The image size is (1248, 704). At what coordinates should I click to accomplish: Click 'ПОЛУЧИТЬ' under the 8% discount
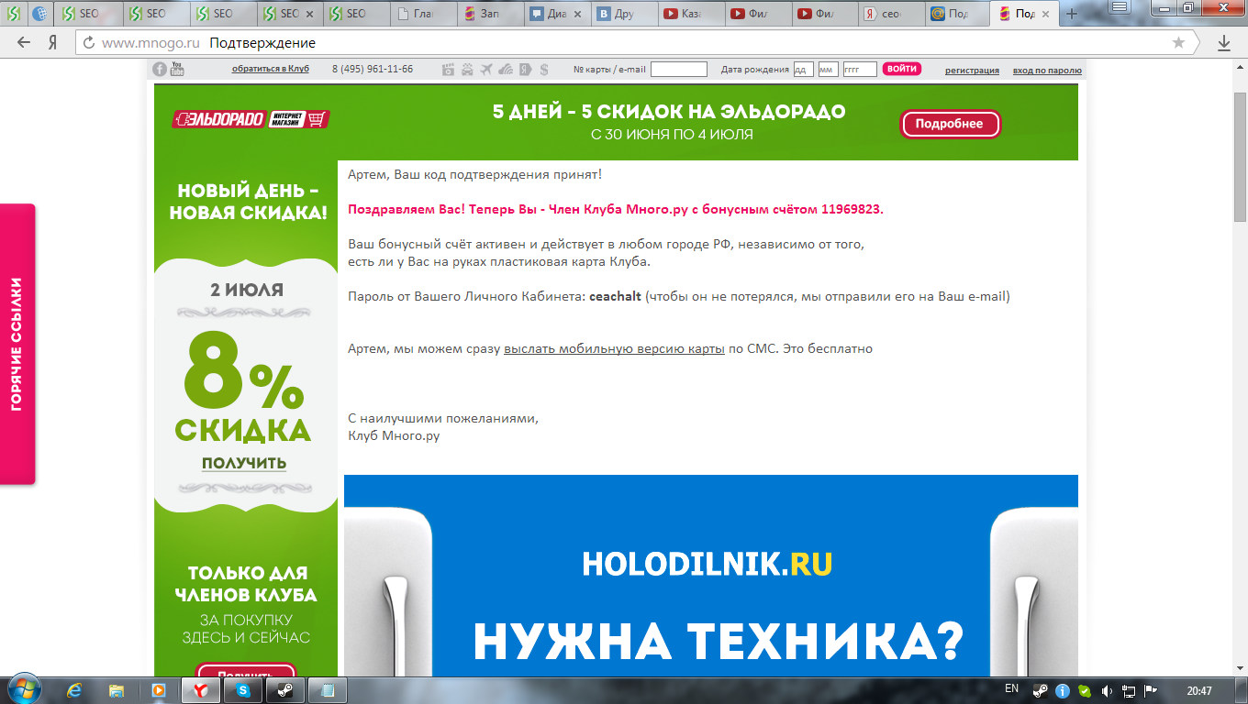(244, 463)
